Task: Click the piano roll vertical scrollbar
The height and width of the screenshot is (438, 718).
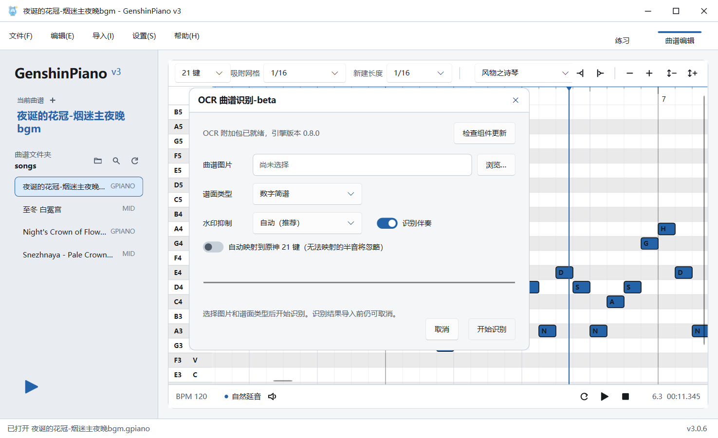Action: 704,220
